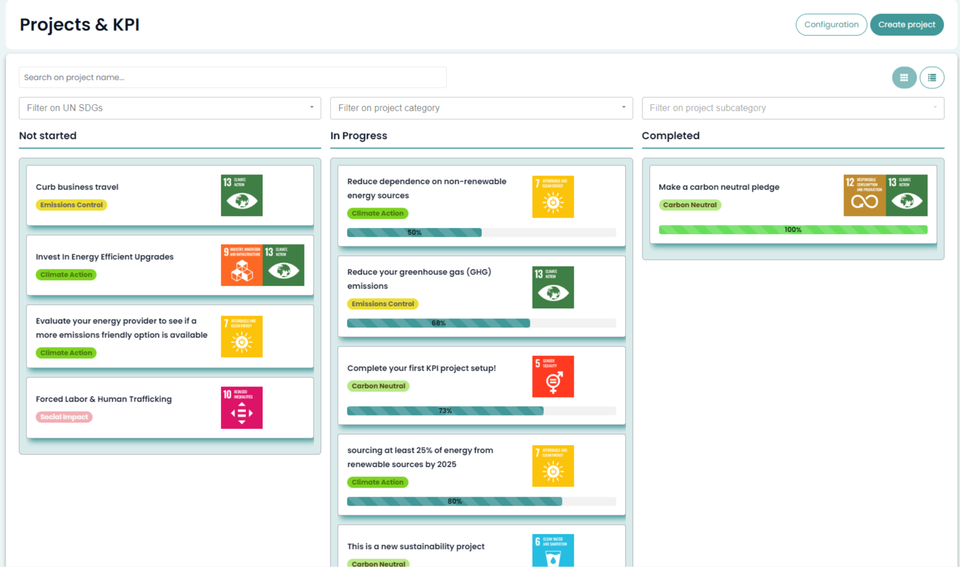Switch to grid view layout
960x567 pixels.
coord(904,77)
